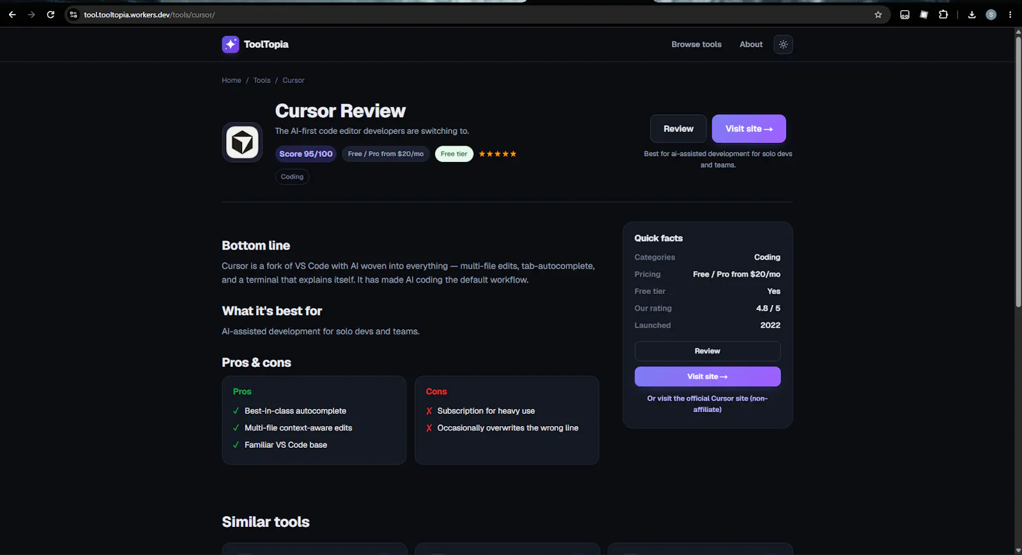Click the browser address bar URL
Image resolution: width=1022 pixels, height=555 pixels.
pyautogui.click(x=149, y=15)
